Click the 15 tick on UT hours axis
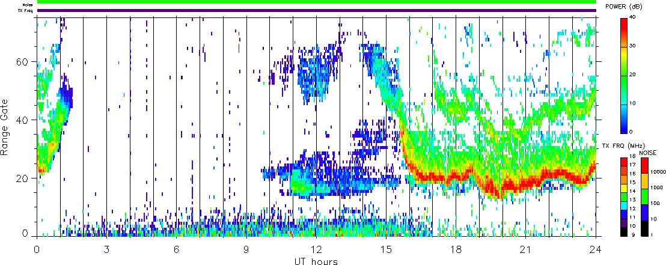 (386, 249)
